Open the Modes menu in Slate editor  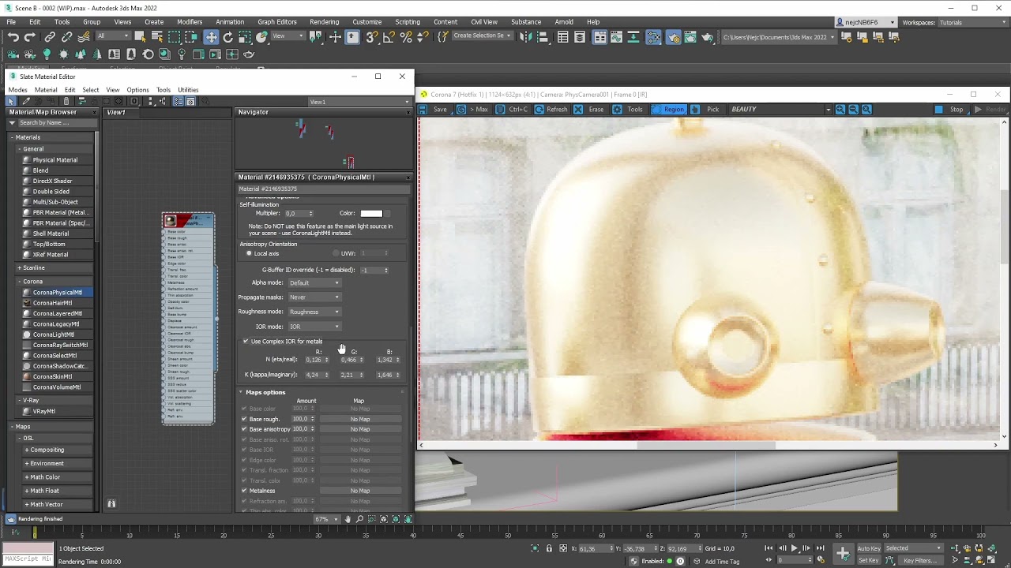pos(17,90)
